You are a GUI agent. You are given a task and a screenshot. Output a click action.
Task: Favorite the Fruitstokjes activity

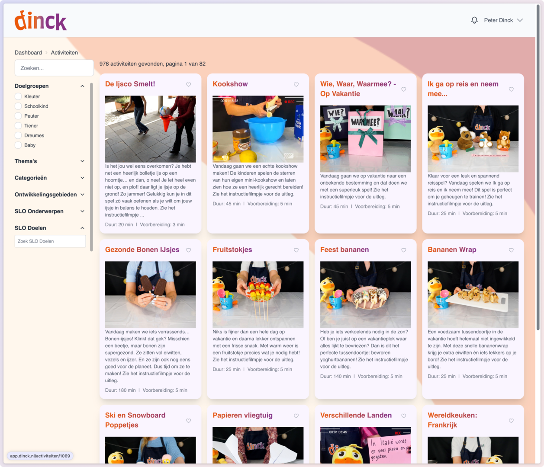[x=296, y=250]
